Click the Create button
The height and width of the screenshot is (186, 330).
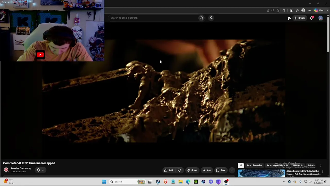pos(299,18)
